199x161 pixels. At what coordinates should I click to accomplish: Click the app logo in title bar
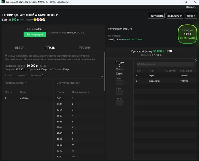pos(3,2)
